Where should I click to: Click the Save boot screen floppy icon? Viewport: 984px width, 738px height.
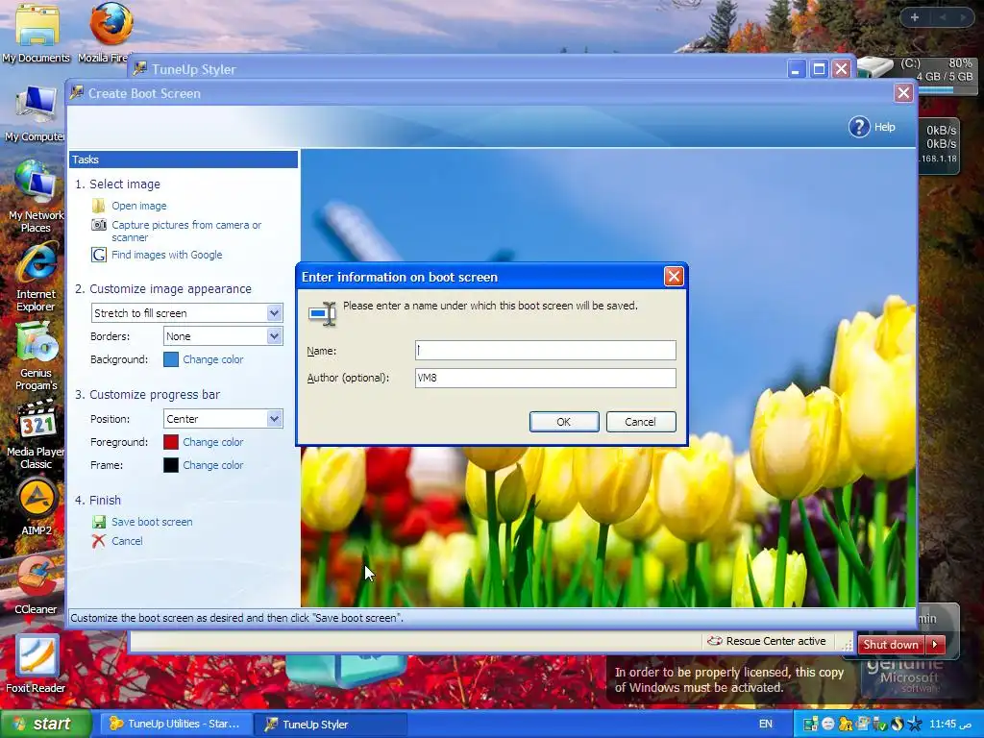(x=99, y=522)
